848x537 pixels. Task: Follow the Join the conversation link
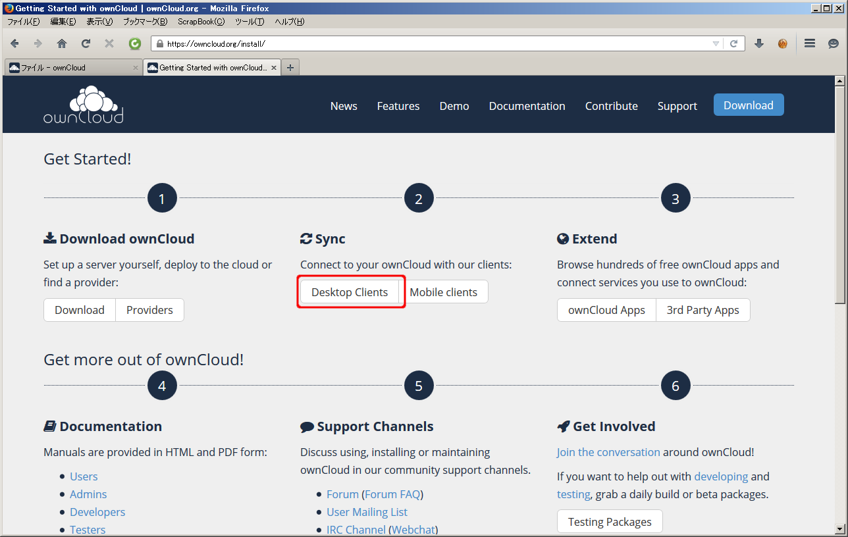coord(608,452)
